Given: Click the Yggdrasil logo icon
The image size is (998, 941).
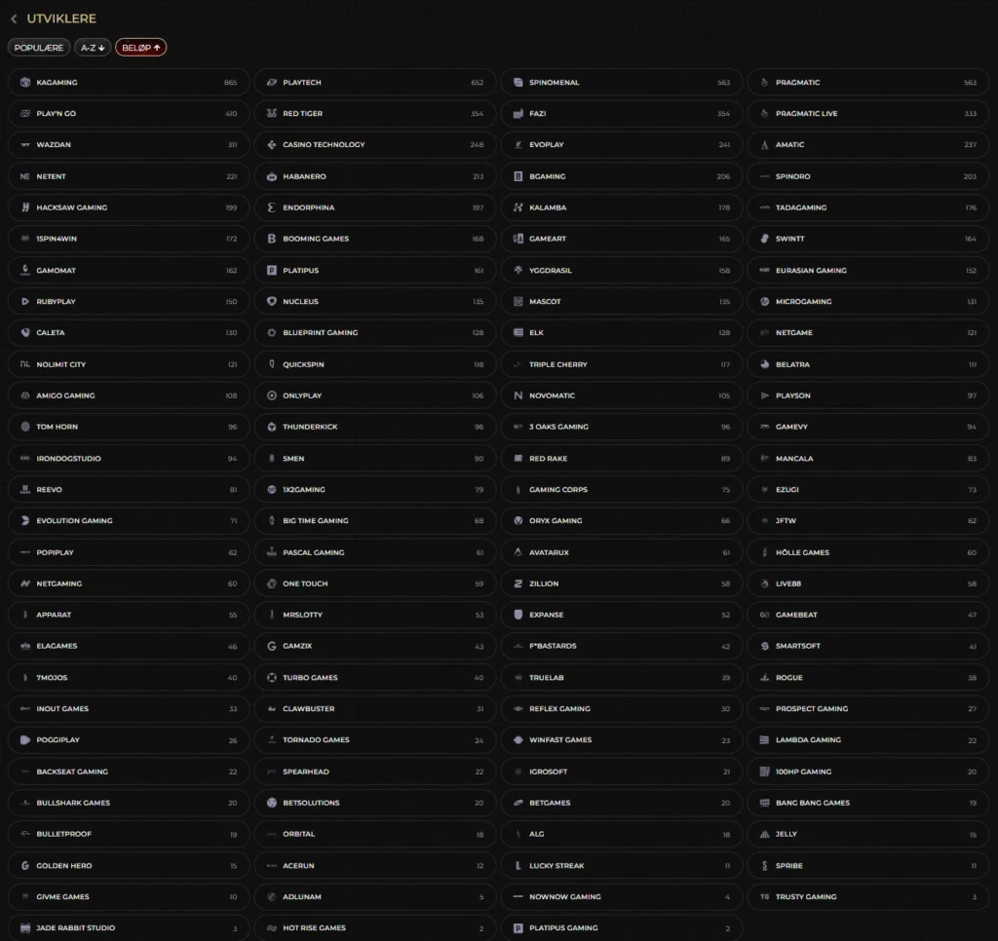Looking at the screenshot, I should coord(518,271).
